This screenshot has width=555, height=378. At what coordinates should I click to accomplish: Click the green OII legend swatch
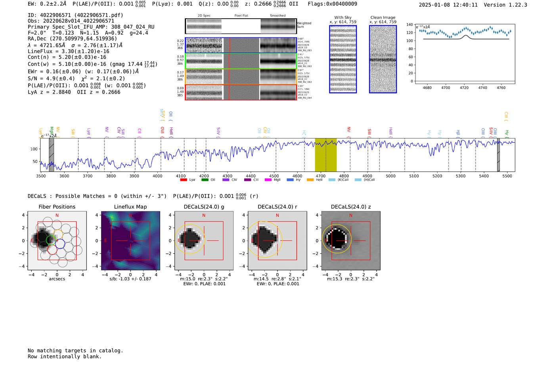click(x=205, y=180)
